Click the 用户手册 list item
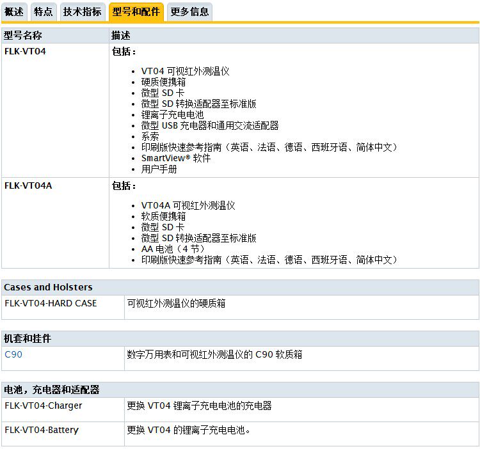480x449 pixels. (x=159, y=169)
